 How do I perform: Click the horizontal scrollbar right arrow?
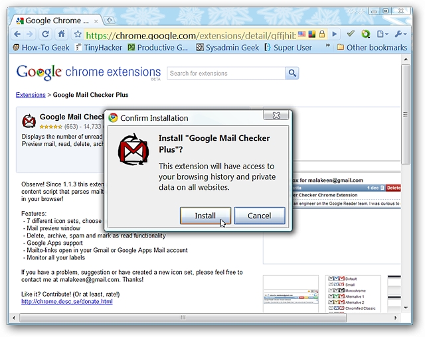(x=395, y=318)
